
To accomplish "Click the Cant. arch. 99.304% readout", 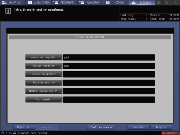I will [165, 19].
